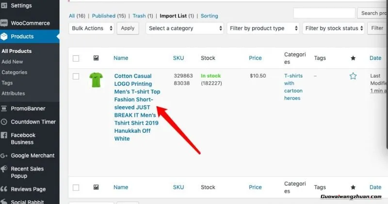Screen dimensions: 388x204
Task: Click the WooCommerce sidebar icon
Action: pos(4,23)
